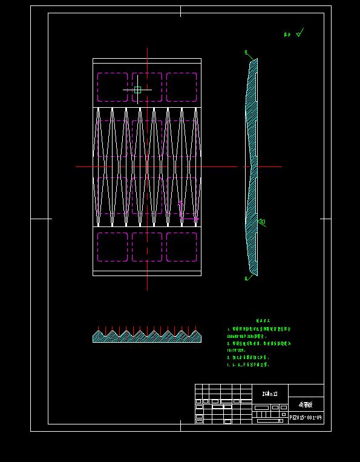Screen dimensions: 360x462
Task: Select the roughness mark on side view's right face
Action: pos(262,222)
